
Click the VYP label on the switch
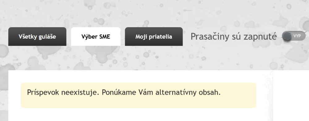(x=297, y=36)
